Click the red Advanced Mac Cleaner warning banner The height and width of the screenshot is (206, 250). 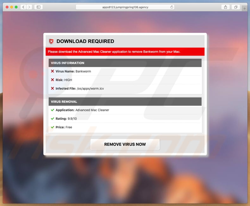125,52
